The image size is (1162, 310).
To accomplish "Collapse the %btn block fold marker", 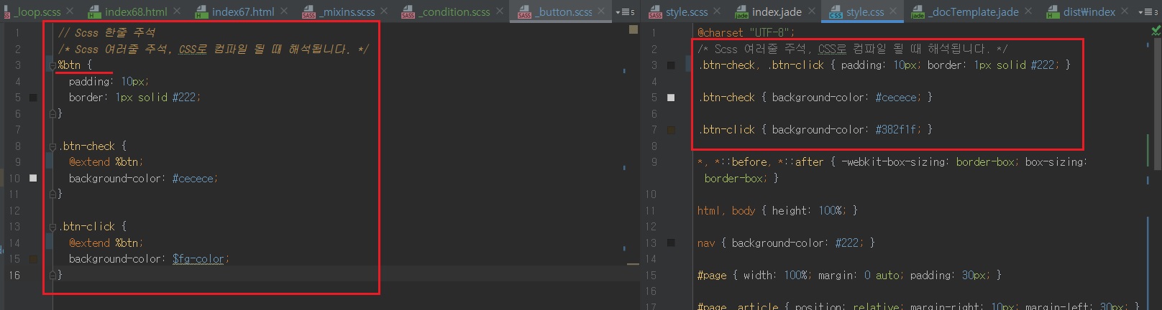I will (52, 65).
